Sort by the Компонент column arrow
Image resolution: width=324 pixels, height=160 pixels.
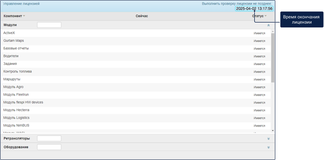[x=24, y=16]
